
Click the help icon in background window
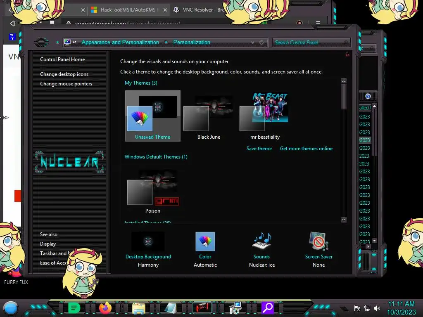tap(368, 96)
